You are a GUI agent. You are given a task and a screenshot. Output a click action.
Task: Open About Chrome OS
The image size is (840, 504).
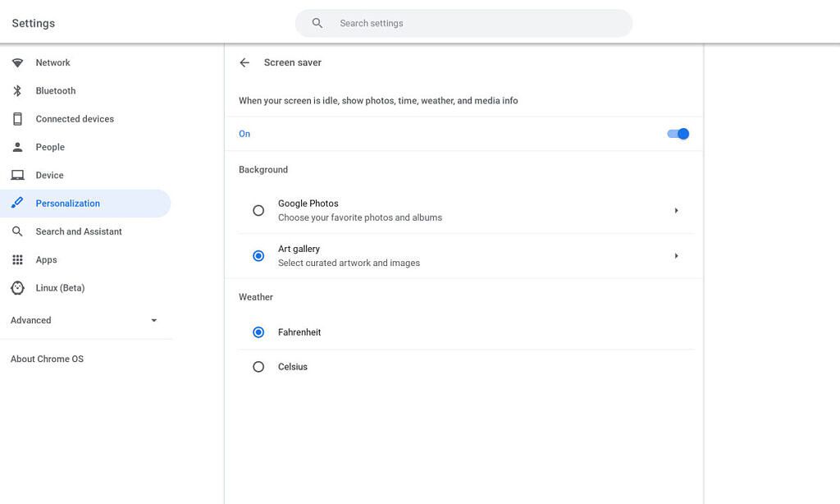[x=47, y=359]
